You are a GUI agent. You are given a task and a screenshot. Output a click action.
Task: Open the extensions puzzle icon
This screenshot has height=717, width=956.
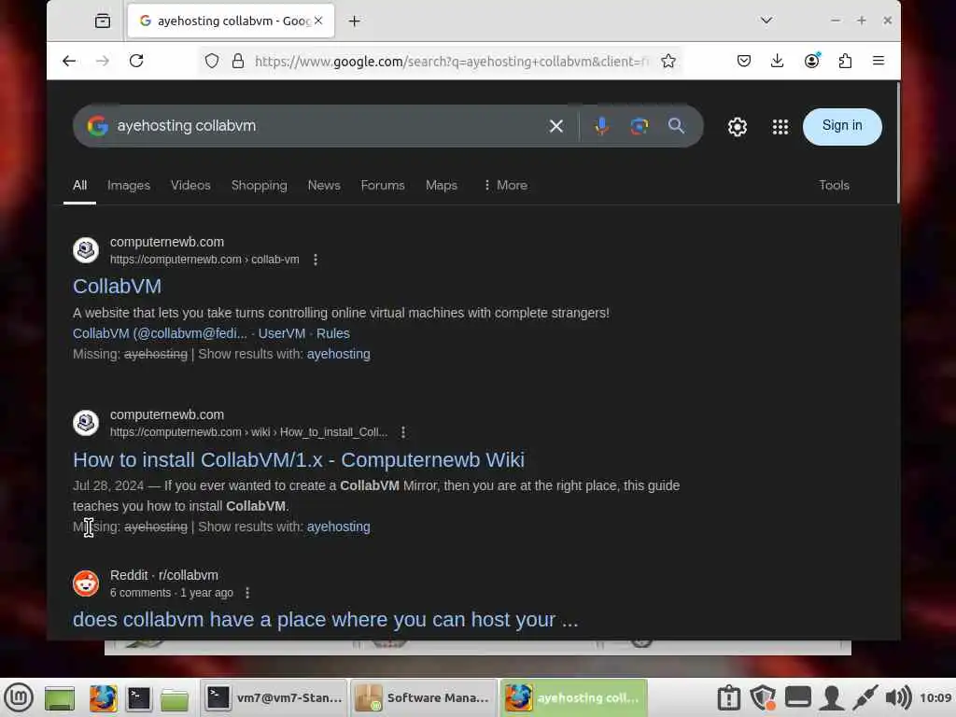(845, 61)
